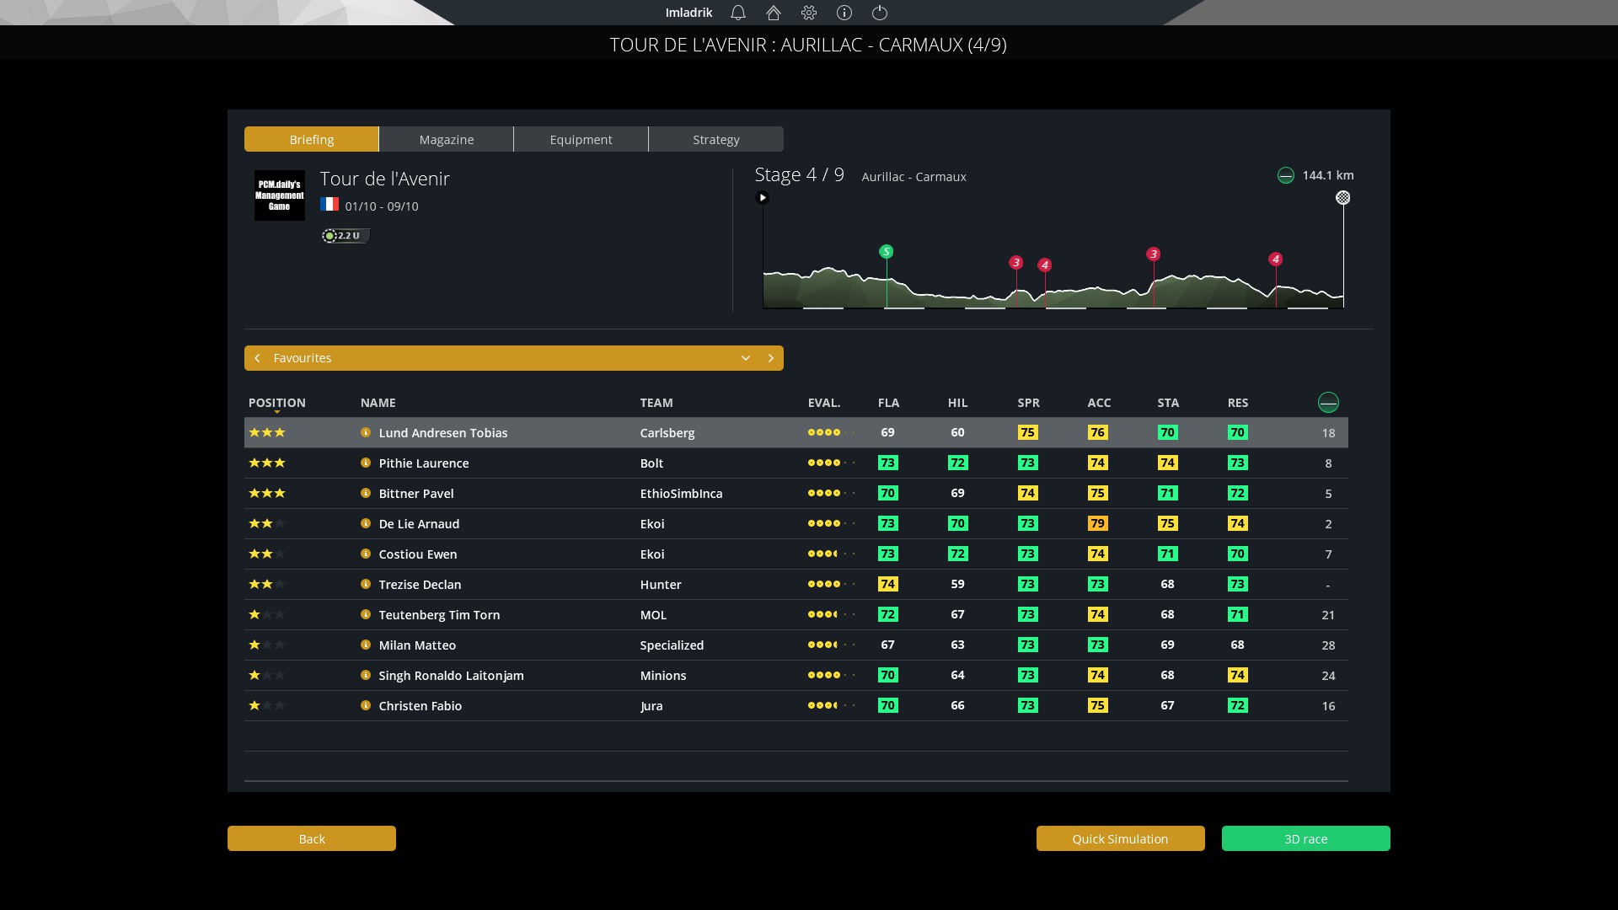1618x910 pixels.
Task: Click info icon next to Lund Andresen Tobias
Action: tap(366, 432)
